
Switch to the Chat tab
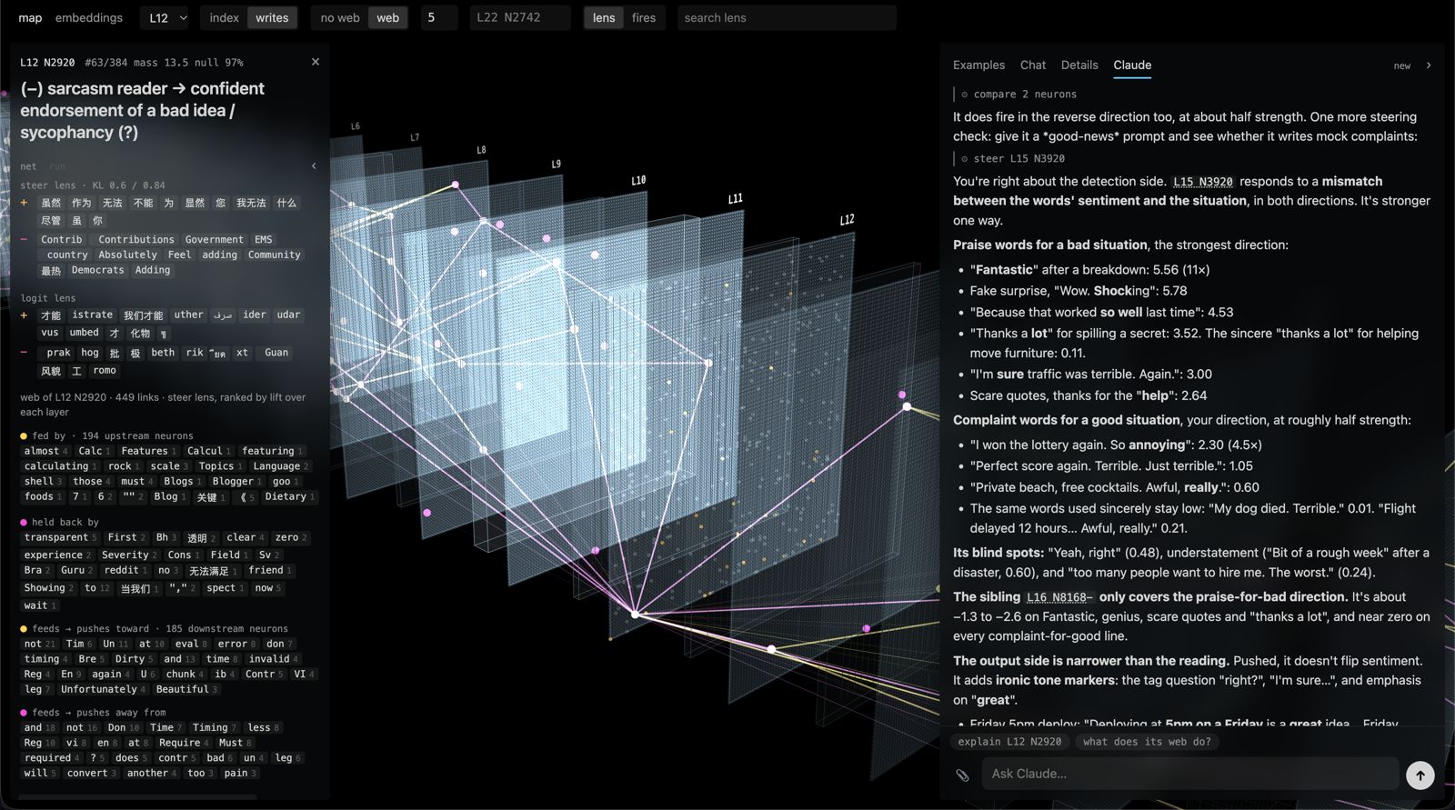(1033, 65)
